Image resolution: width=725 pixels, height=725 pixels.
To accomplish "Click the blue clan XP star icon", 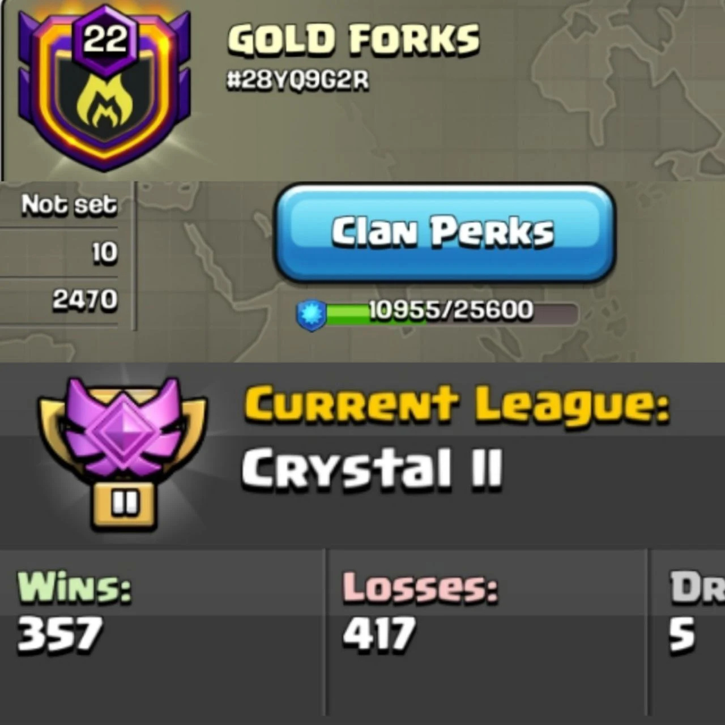I will coord(312,314).
